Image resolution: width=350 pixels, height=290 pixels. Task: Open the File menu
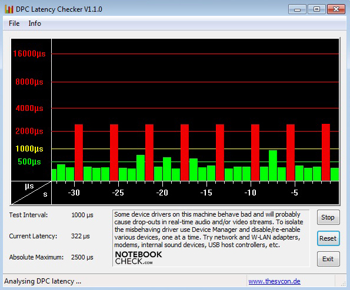[x=14, y=23]
